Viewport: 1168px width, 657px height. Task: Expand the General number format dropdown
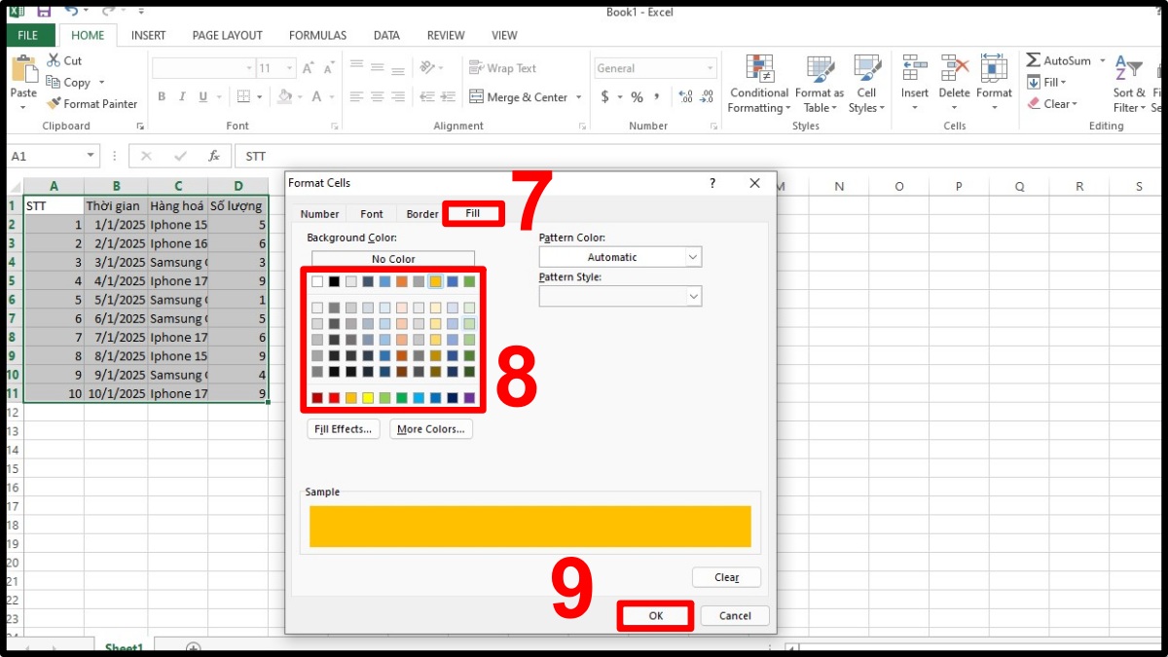[710, 68]
